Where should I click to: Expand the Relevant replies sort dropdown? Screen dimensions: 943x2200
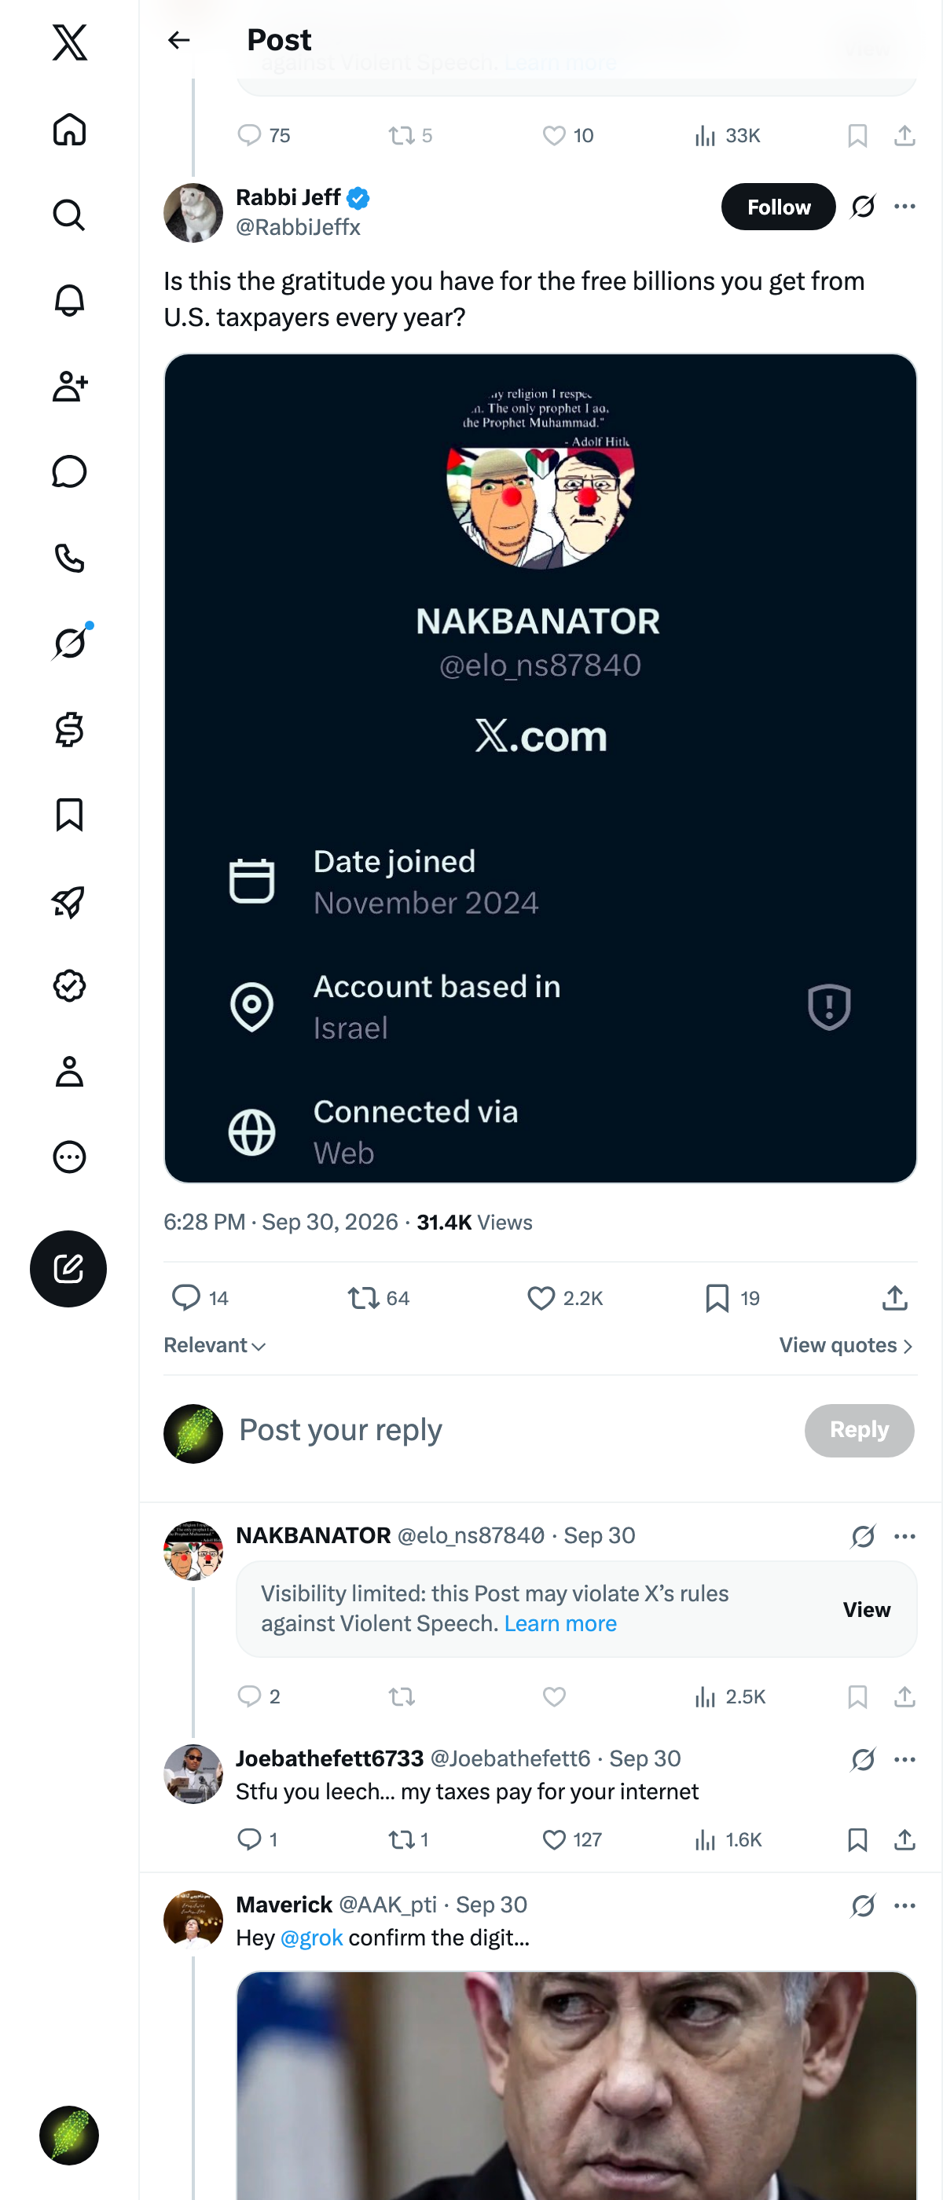(215, 1345)
